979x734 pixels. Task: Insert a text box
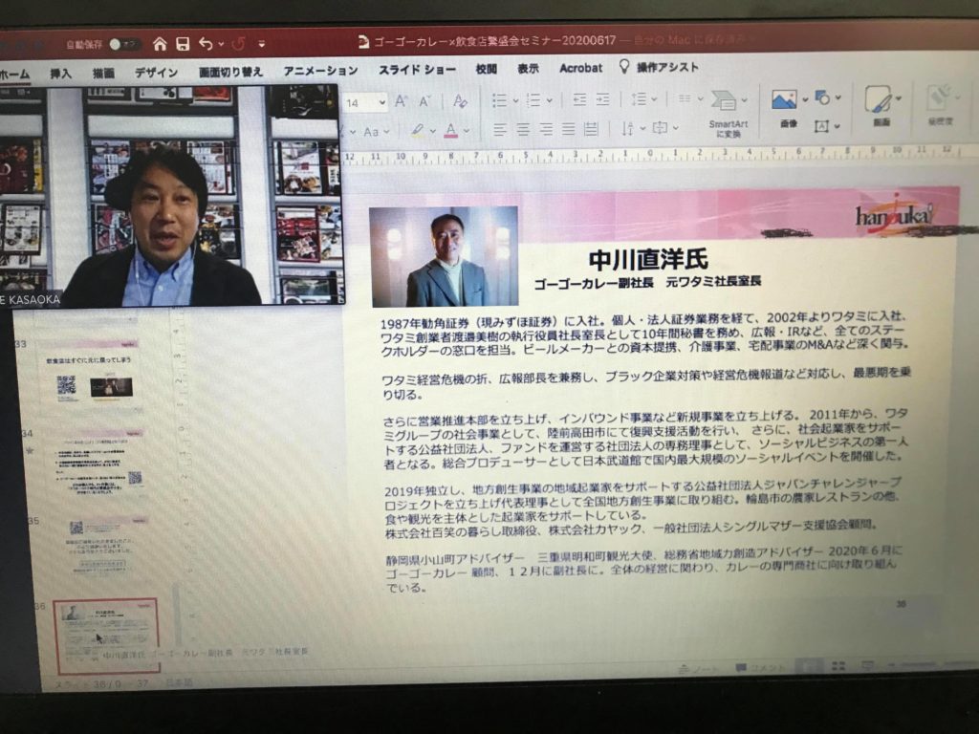[821, 127]
